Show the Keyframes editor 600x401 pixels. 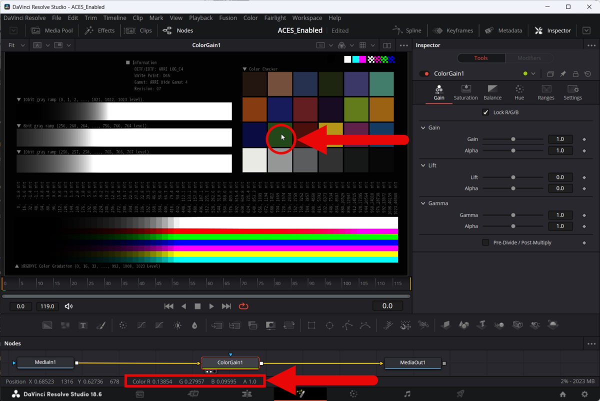tap(453, 30)
